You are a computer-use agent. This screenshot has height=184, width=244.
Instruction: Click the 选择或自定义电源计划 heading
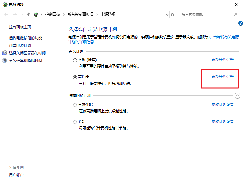(x=92, y=30)
